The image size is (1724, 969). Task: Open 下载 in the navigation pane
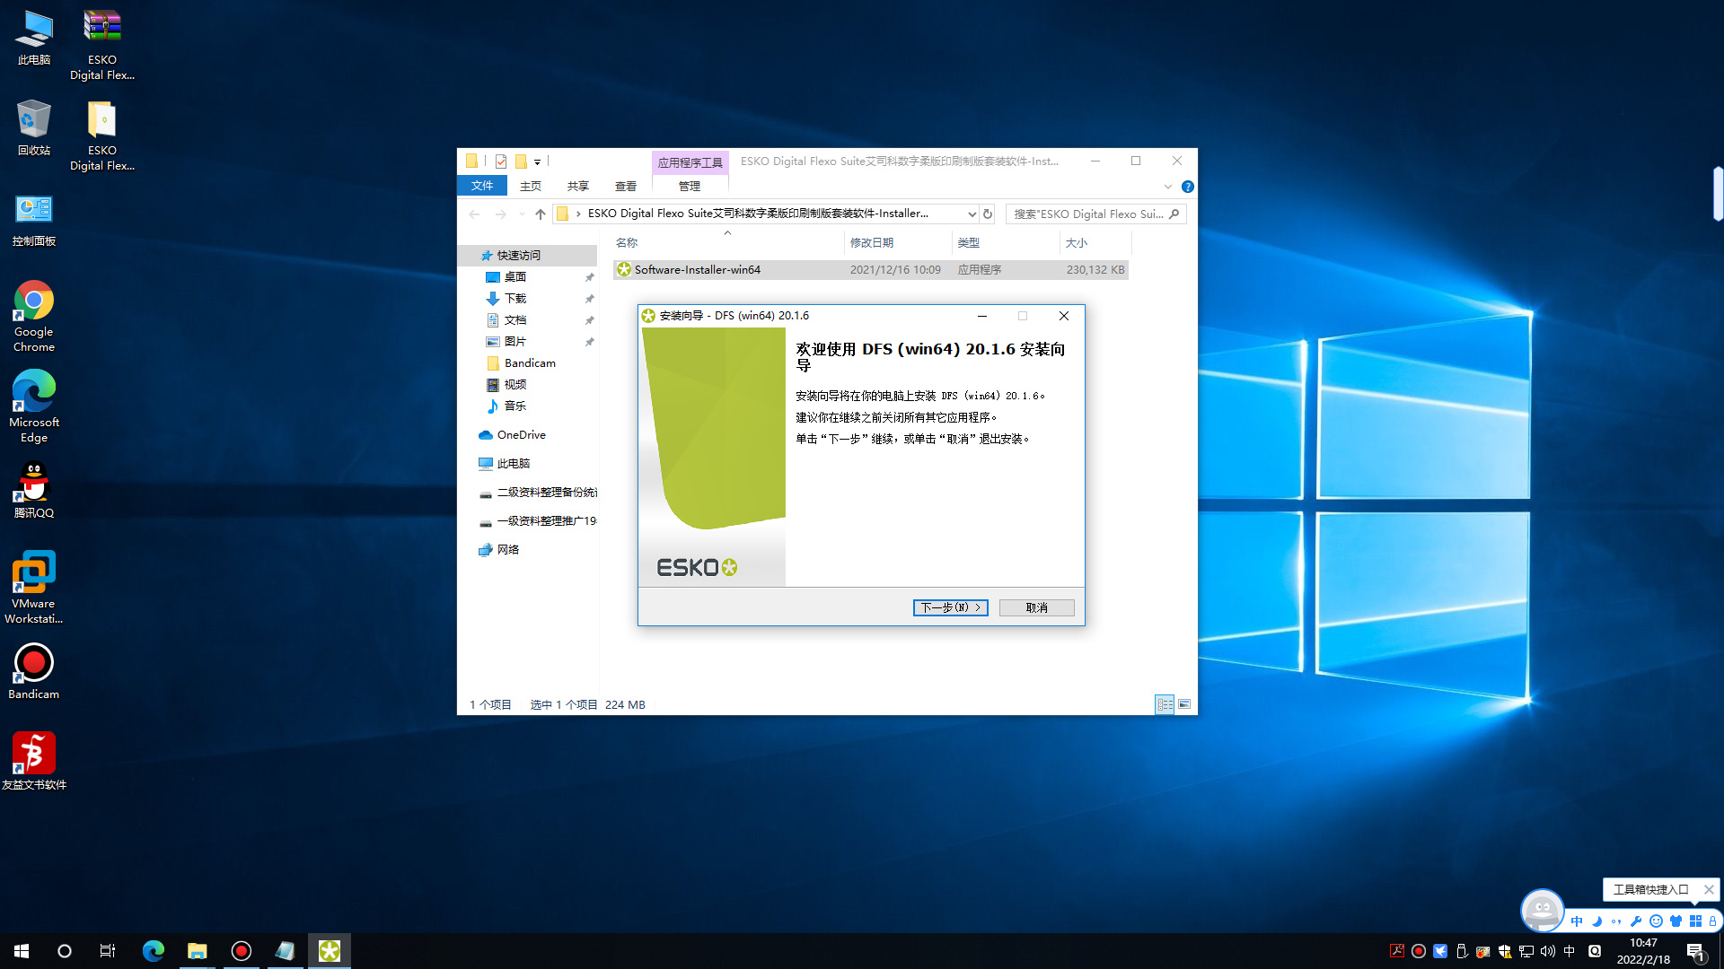click(x=515, y=299)
